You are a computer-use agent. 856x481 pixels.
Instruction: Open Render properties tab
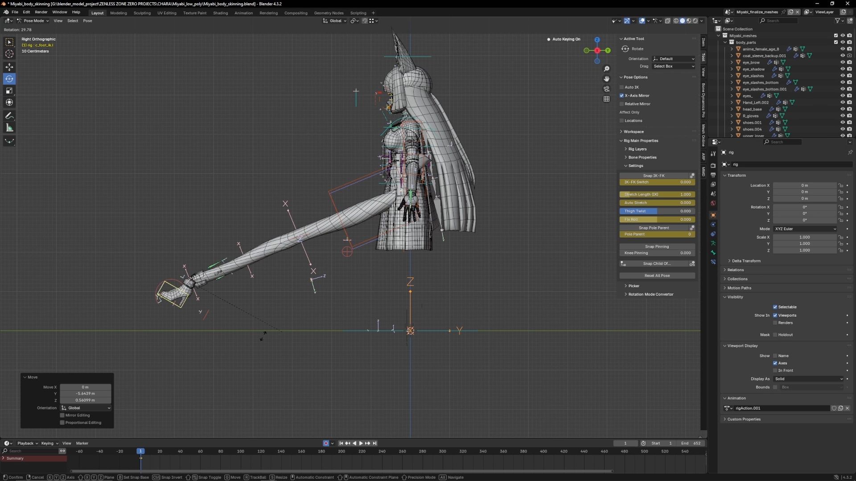tap(713, 165)
